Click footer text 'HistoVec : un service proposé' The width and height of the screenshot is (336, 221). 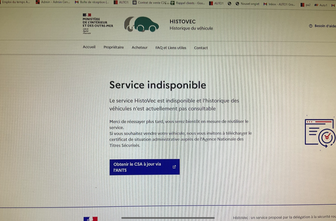coord(284,217)
